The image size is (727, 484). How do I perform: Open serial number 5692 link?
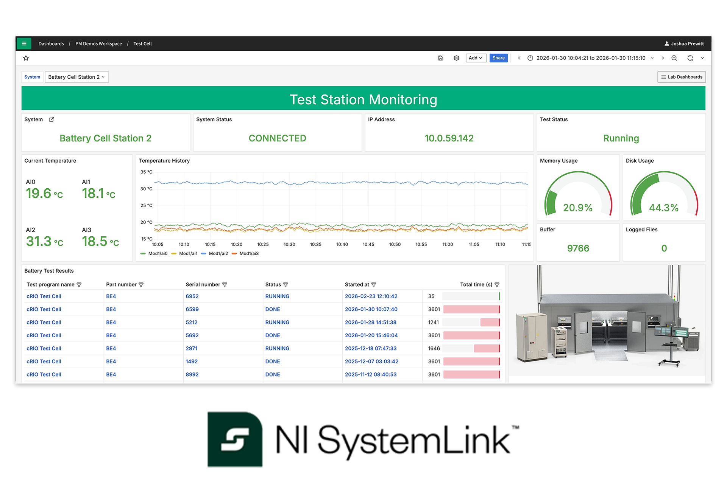click(192, 335)
